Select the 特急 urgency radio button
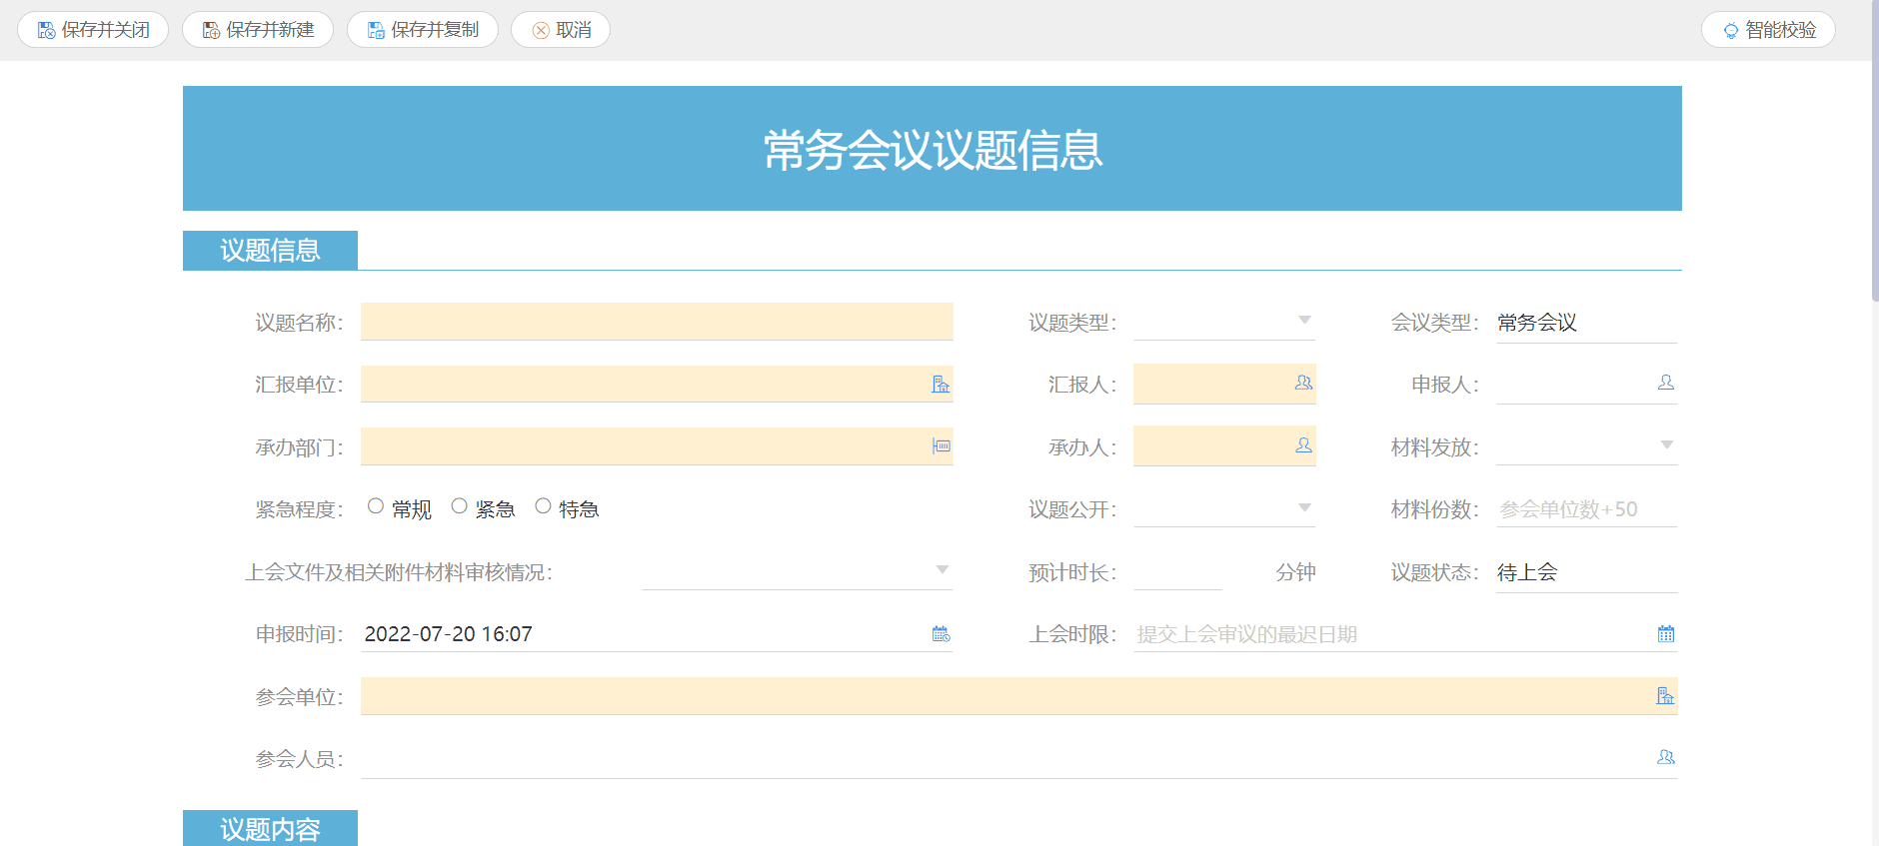The width and height of the screenshot is (1879, 846). [544, 506]
